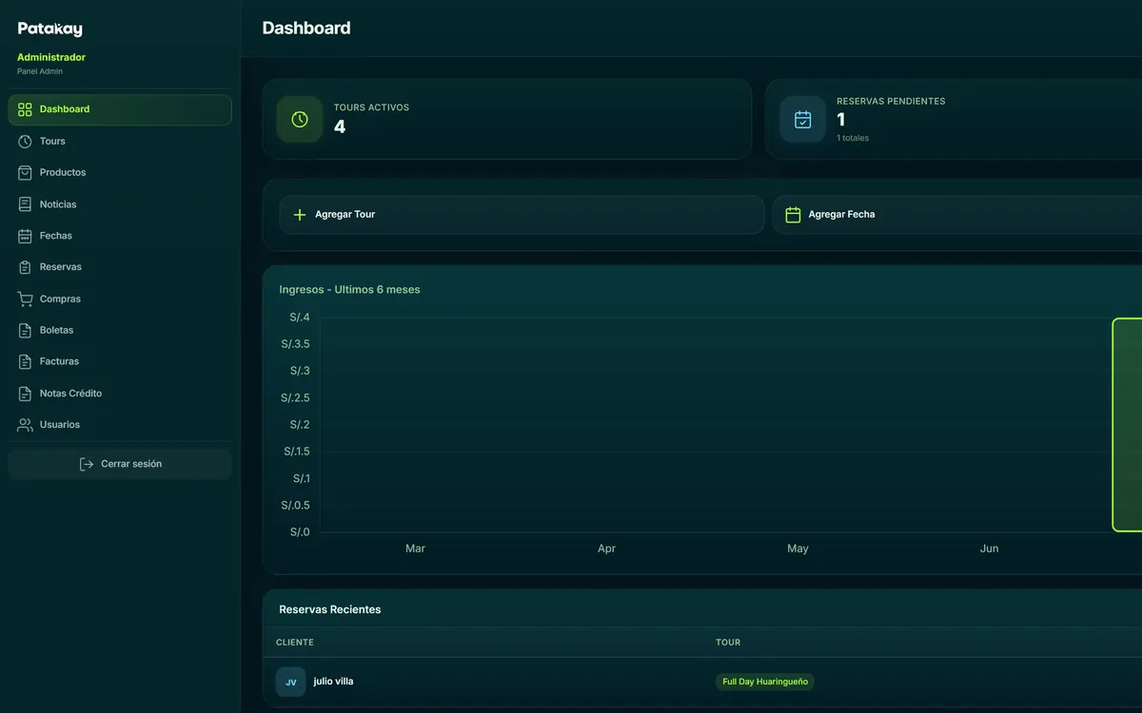Viewport: 1142px width, 713px height.
Task: Click the Facturas document icon
Action: click(25, 361)
